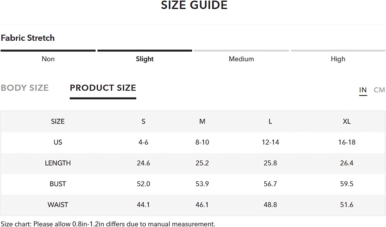Click the SIZE GUIDE title
Viewport: 386px width, 227px height.
pos(194,5)
